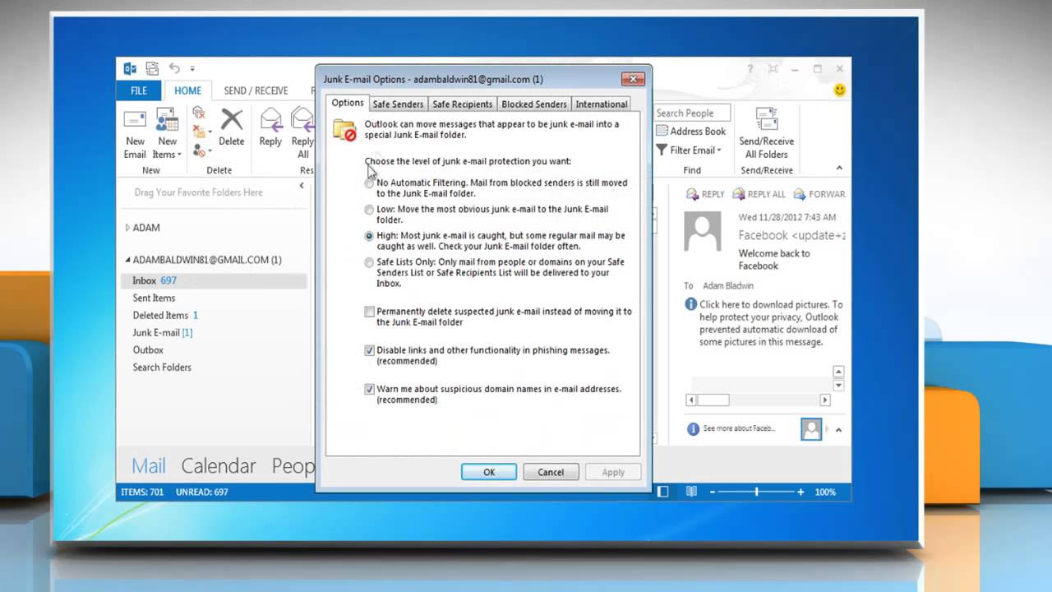Open the New Items ribbon button
This screenshot has width=1052, height=592.
coord(167,133)
